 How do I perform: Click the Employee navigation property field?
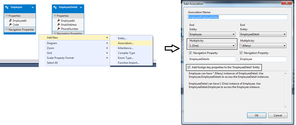(263, 59)
